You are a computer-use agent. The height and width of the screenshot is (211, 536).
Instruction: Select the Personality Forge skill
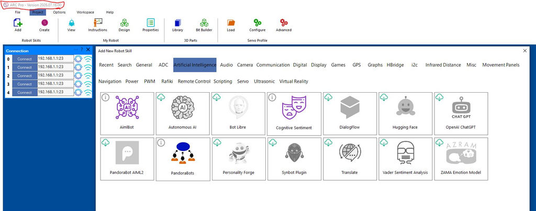239,159
